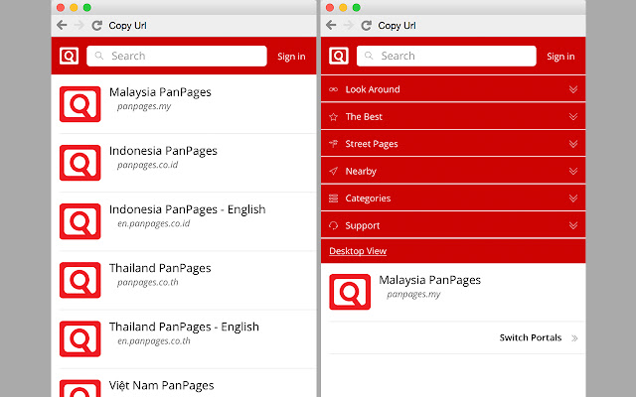Expand Look Around with its chevron
Viewport: 636px width, 397px height.
coord(573,89)
